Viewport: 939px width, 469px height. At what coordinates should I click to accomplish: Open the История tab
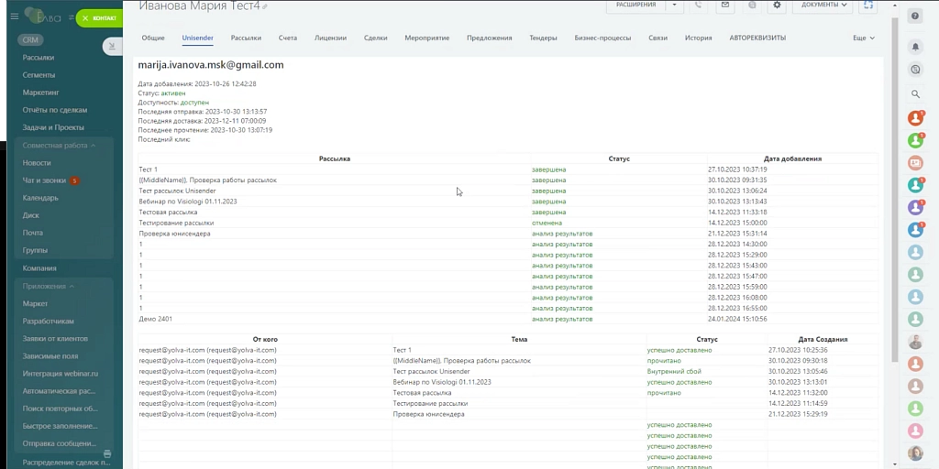(698, 38)
